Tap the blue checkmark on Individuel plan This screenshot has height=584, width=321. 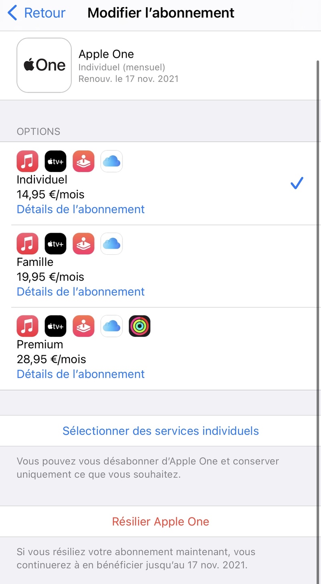(x=297, y=183)
